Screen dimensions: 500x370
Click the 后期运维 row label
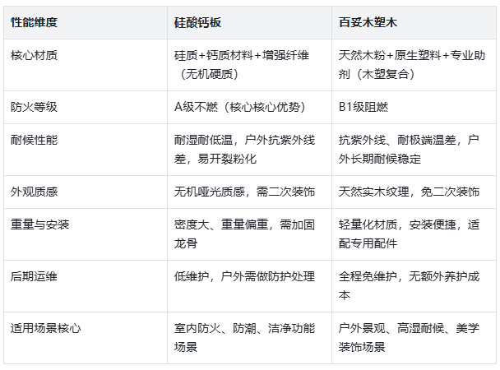35,277
